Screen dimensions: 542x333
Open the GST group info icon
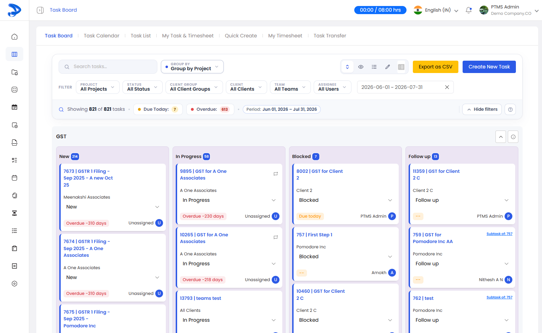(513, 137)
